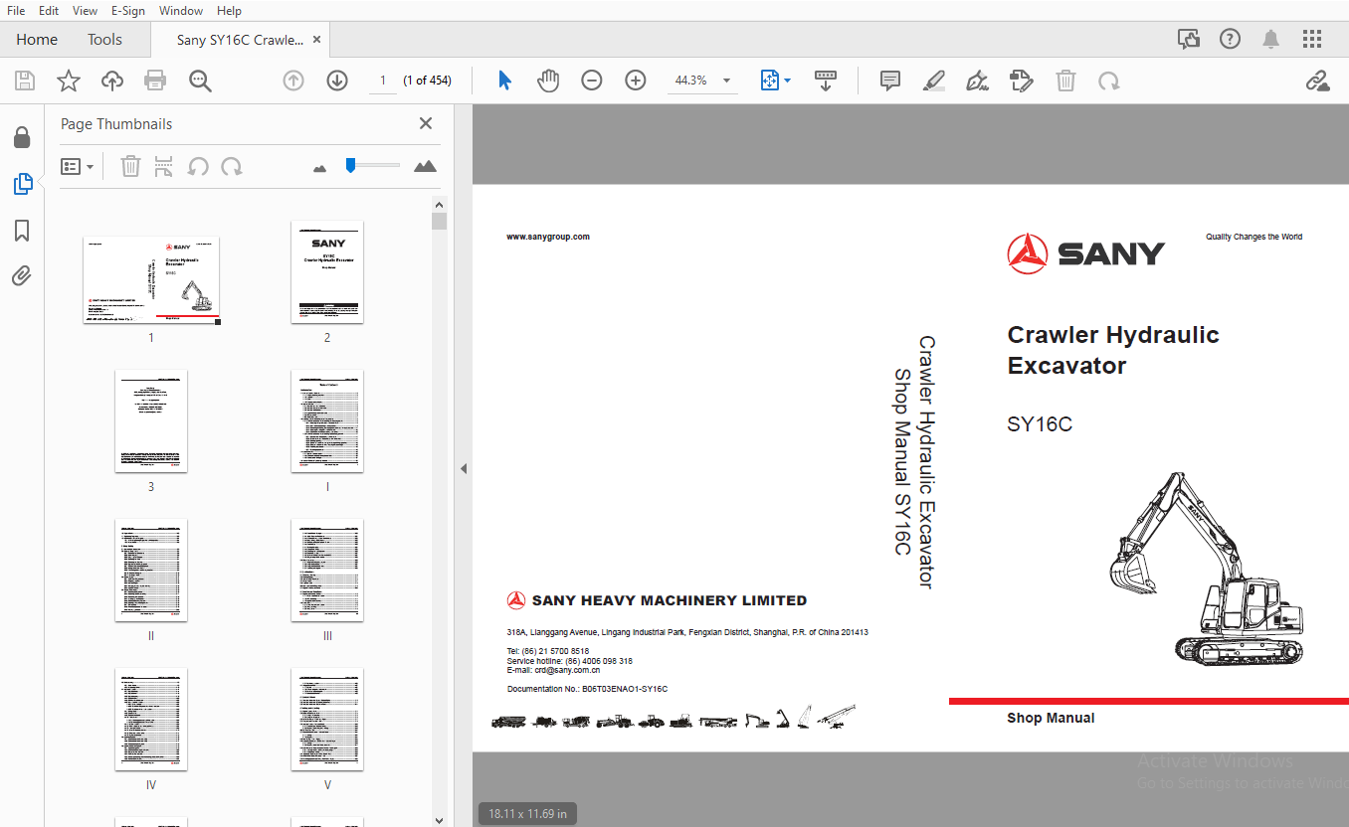Switch to the Home tab

37,40
